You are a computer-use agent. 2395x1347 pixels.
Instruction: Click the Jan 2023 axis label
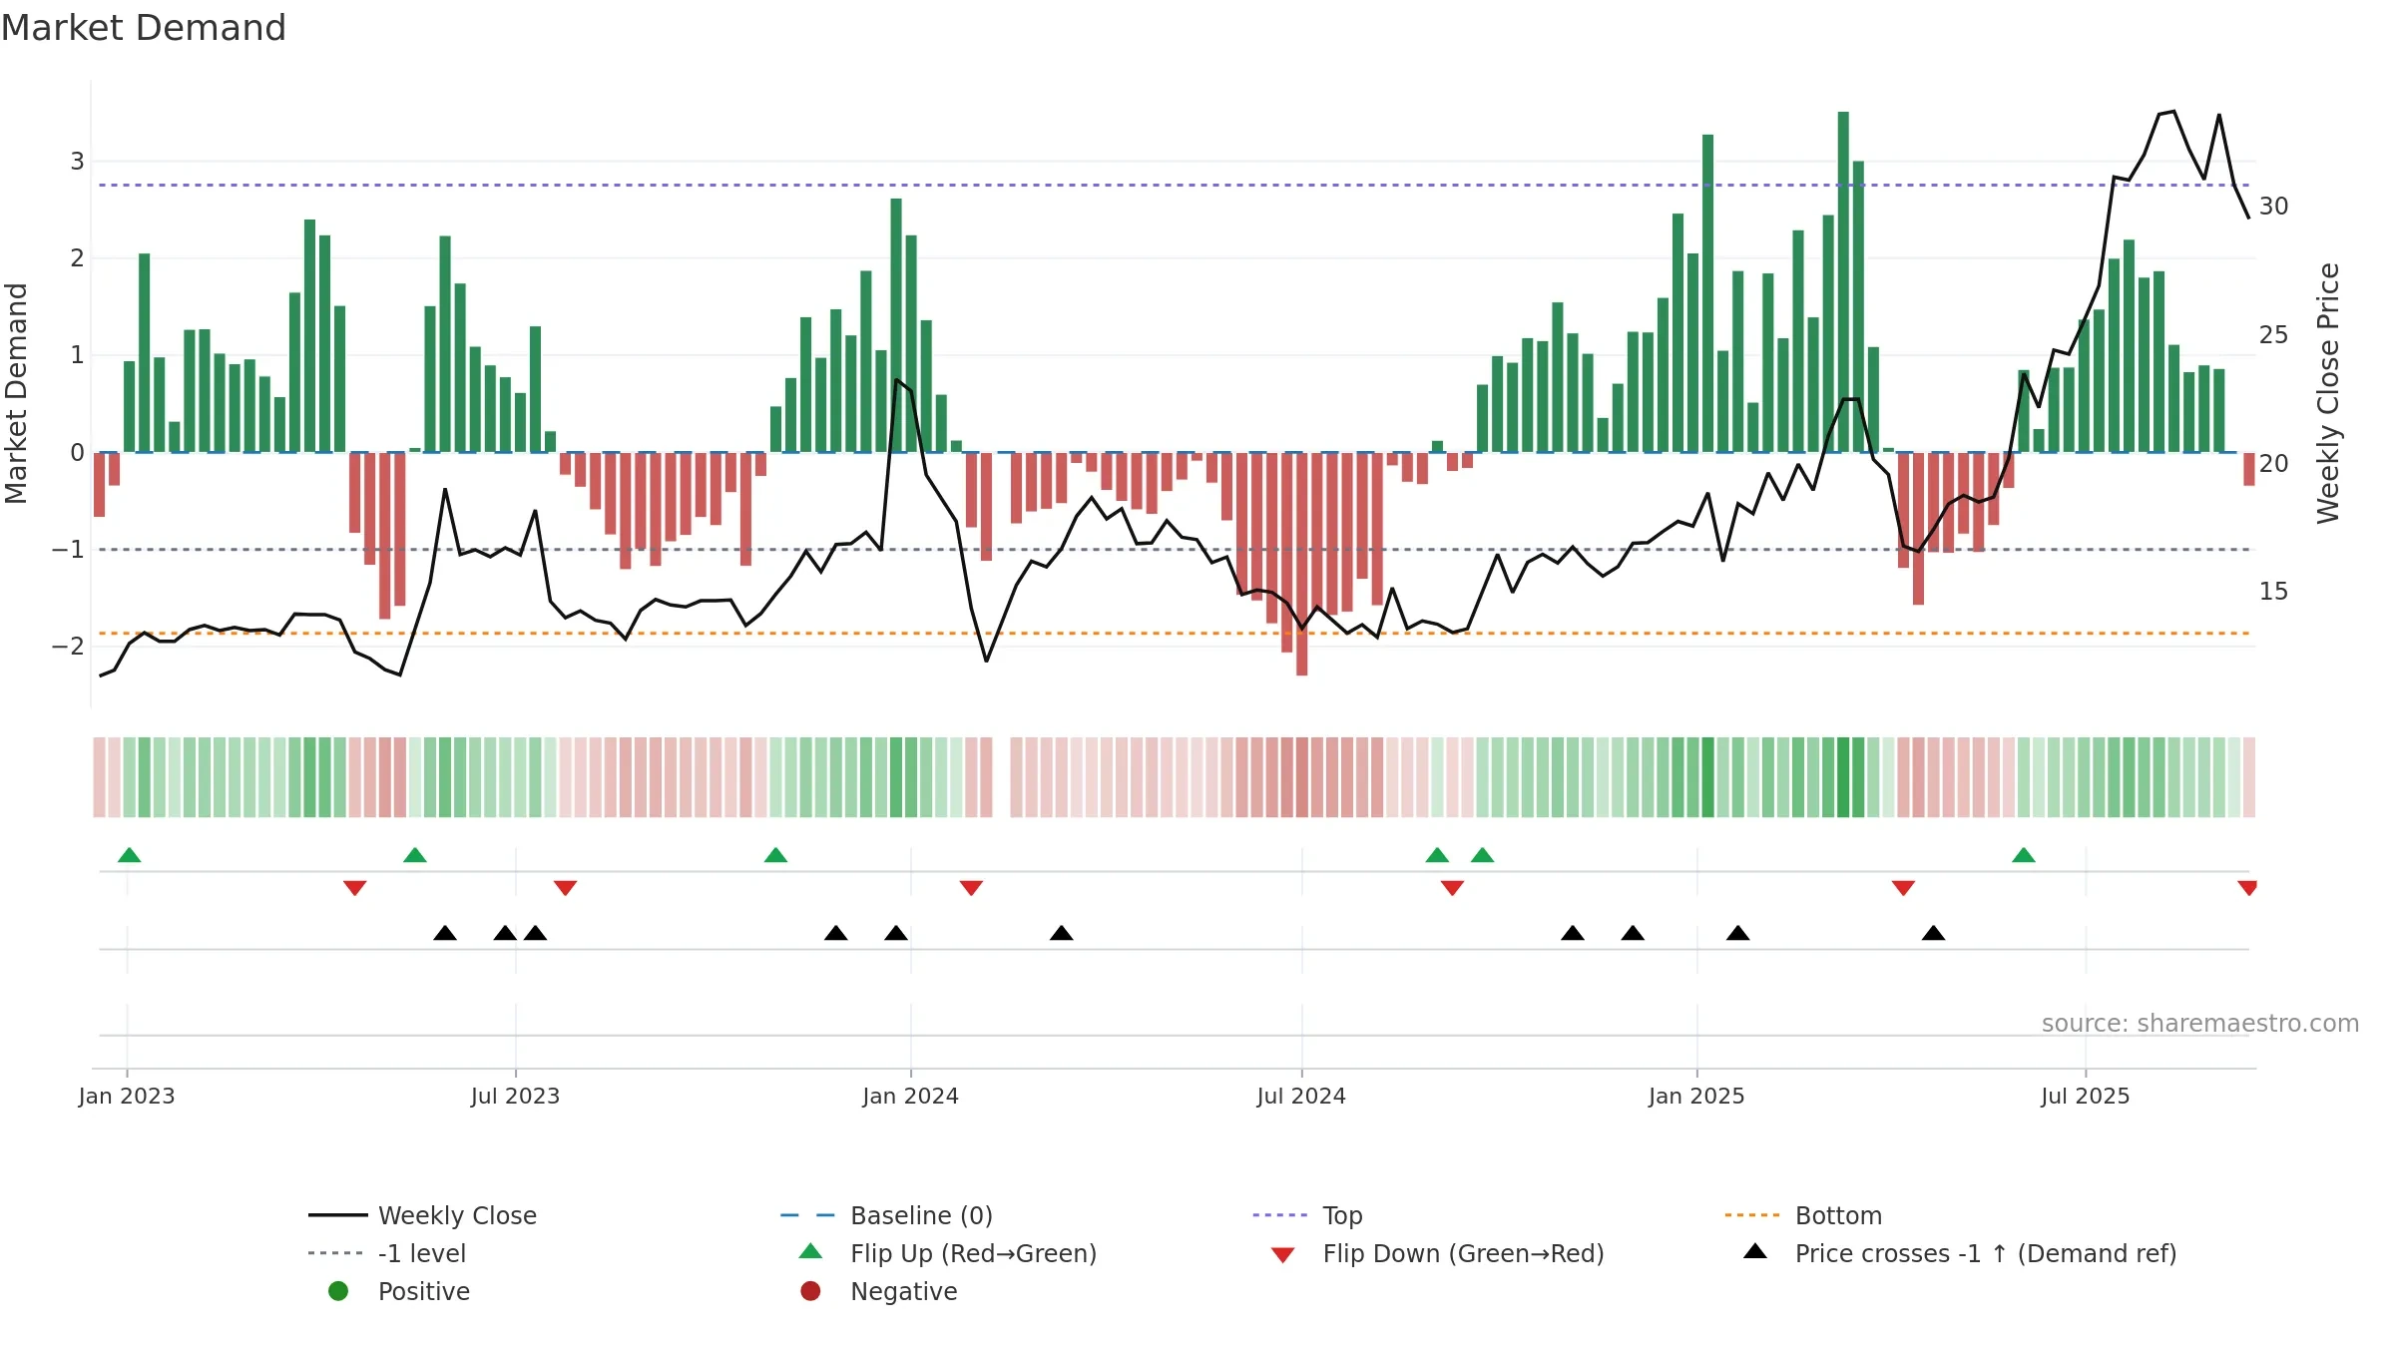127,1097
